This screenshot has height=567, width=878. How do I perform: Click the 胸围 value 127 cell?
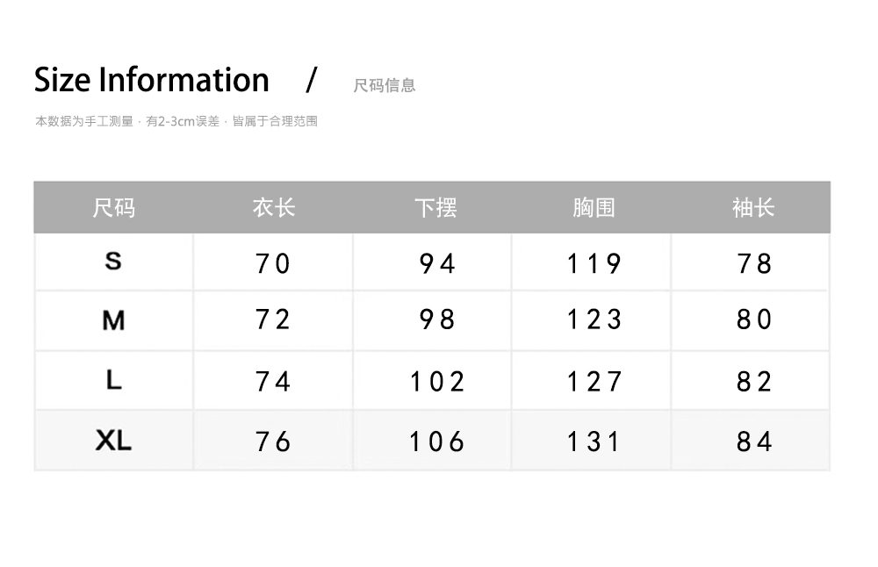click(x=594, y=382)
